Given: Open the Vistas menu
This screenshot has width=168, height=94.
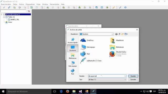Looking at the screenshot, I should click(x=38, y=4).
